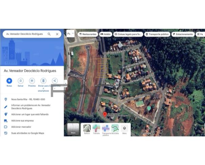Click the label marker icon
The image size is (205, 165).
(x=6, y=127)
